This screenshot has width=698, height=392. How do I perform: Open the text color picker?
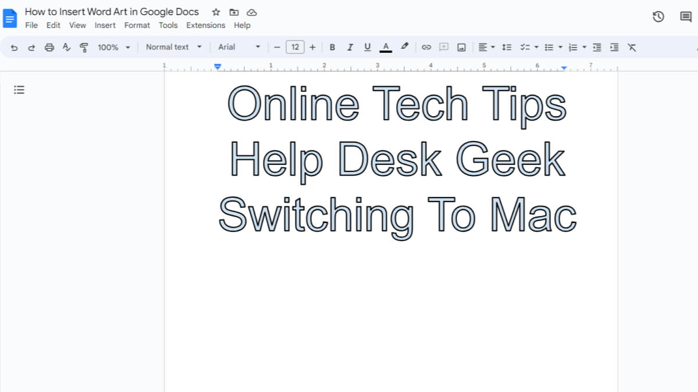pos(385,47)
